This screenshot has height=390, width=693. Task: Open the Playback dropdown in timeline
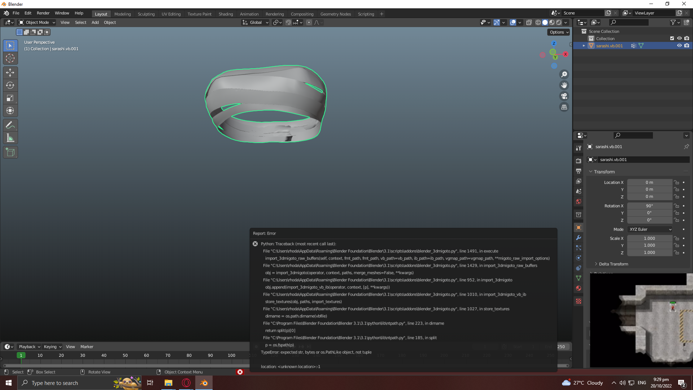point(29,347)
